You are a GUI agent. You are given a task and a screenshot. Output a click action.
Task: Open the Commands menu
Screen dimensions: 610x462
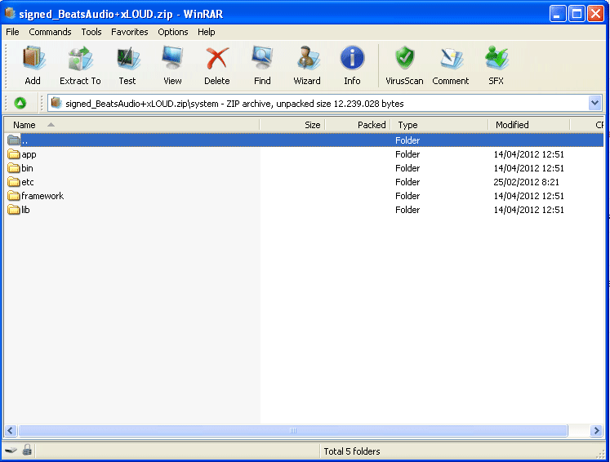(x=50, y=32)
